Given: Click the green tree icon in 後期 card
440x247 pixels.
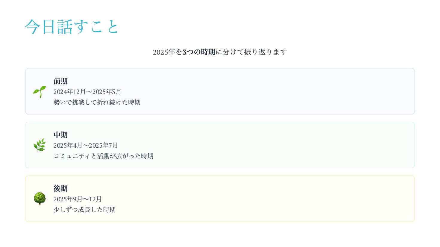Looking at the screenshot, I should tap(40, 199).
